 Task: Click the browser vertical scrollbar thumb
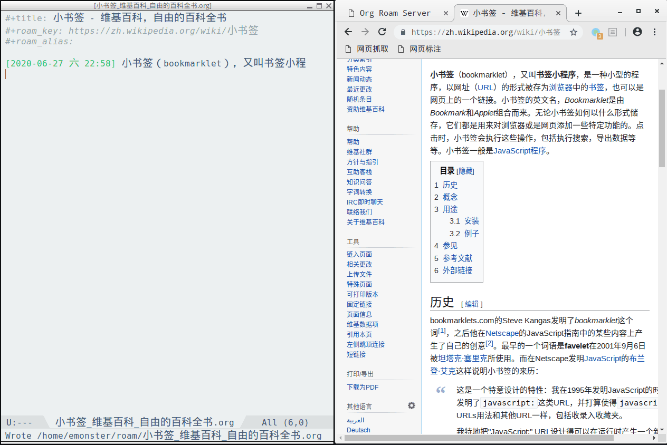[662, 128]
